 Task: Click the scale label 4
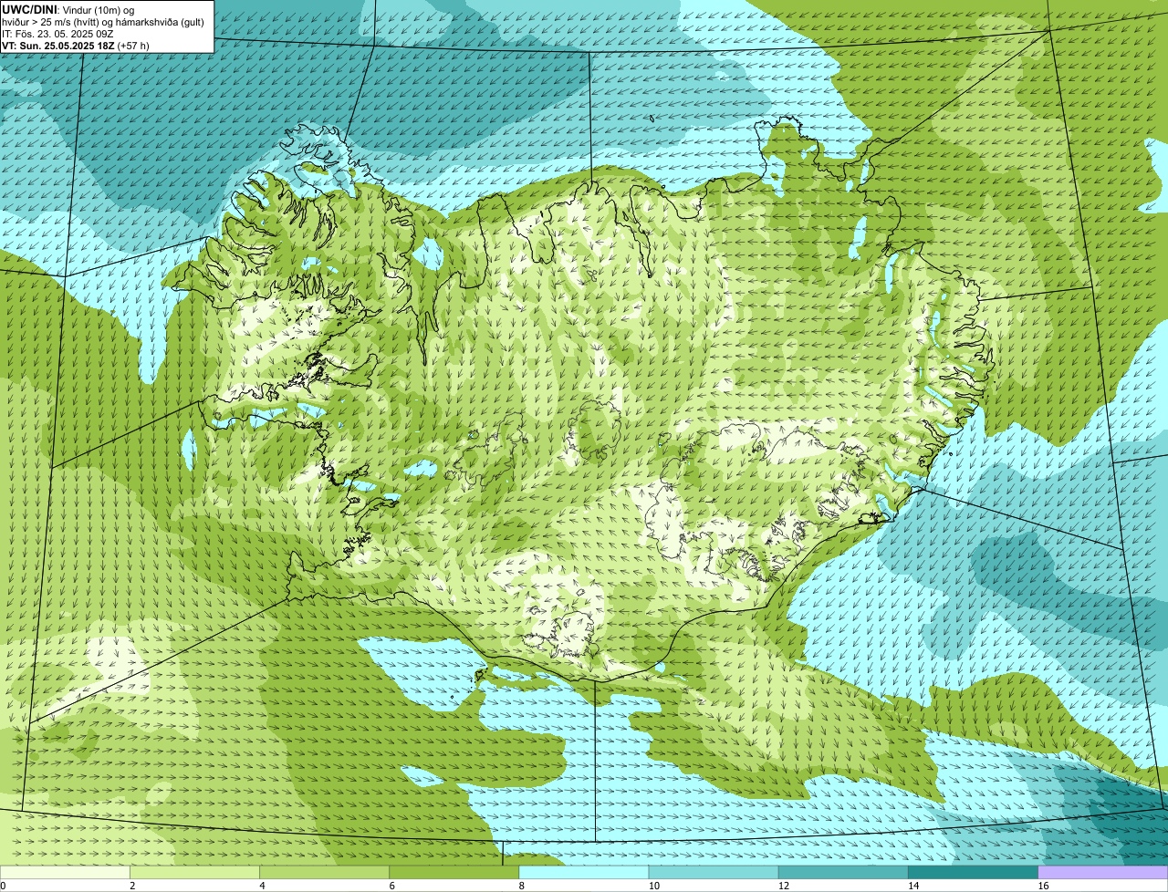(262, 886)
